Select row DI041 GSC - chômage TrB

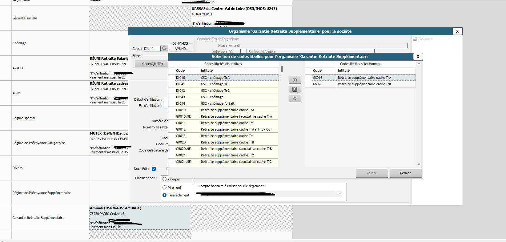223,84
